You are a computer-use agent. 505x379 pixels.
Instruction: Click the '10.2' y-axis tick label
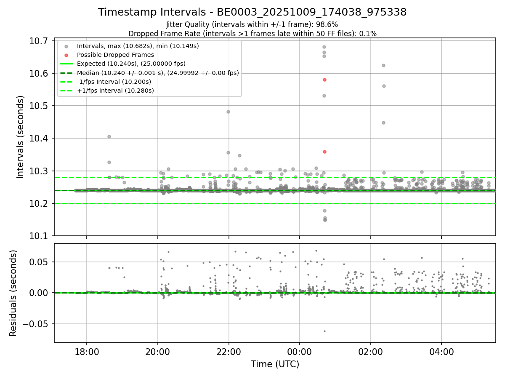[x=39, y=203]
